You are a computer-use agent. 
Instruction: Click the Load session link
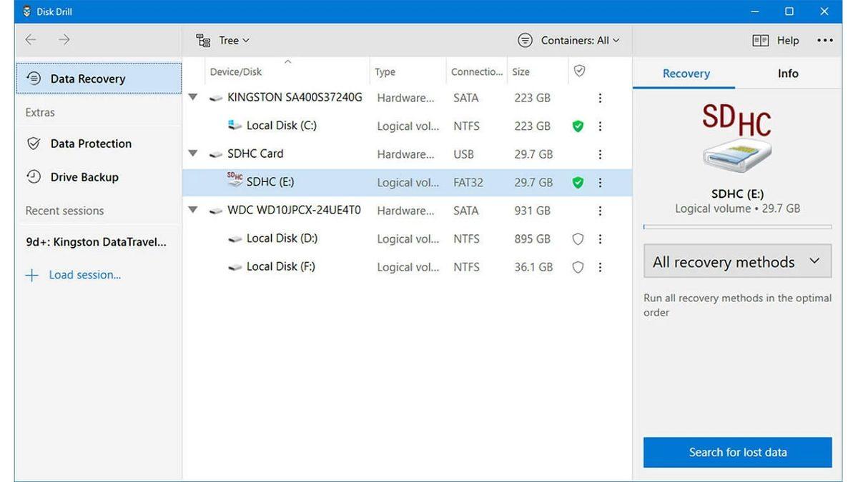pyautogui.click(x=84, y=275)
